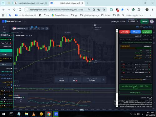Bookmark this page with the star icon
156x117 pixels.
104,10
